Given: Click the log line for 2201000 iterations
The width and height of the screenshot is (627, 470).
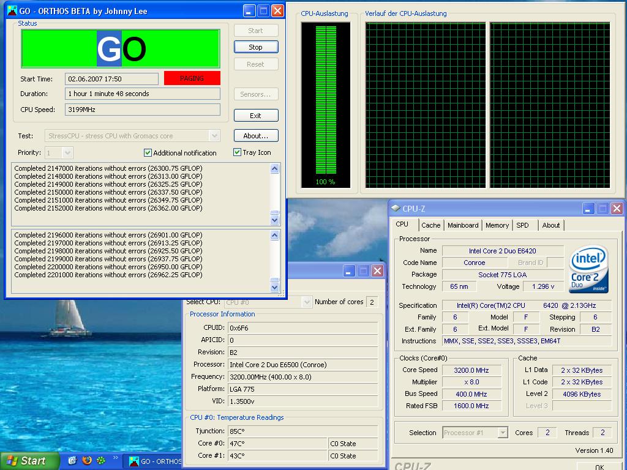Looking at the screenshot, I should (108, 275).
